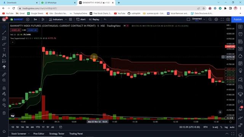The image size is (244, 137).
Task: Click the undo arrow in toolbar
Action: 105,19
